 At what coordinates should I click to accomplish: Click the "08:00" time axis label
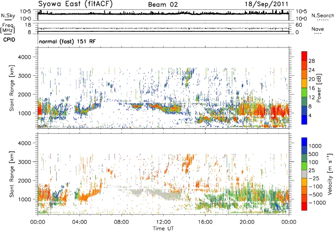pos(121,222)
